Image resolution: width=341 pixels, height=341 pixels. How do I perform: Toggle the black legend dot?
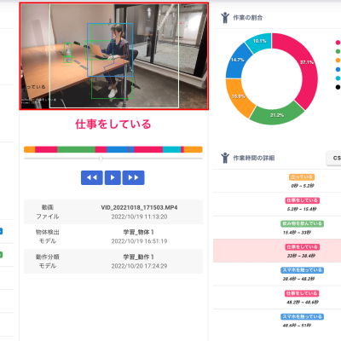point(338,87)
